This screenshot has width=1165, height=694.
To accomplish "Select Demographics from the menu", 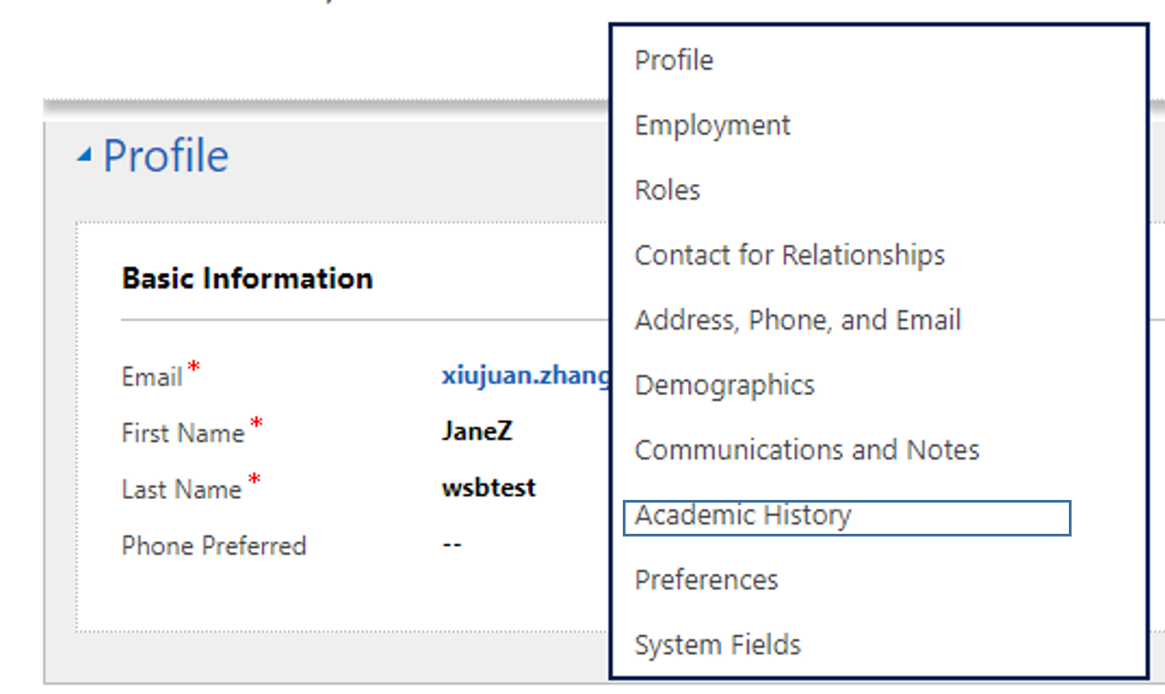I will (x=724, y=385).
